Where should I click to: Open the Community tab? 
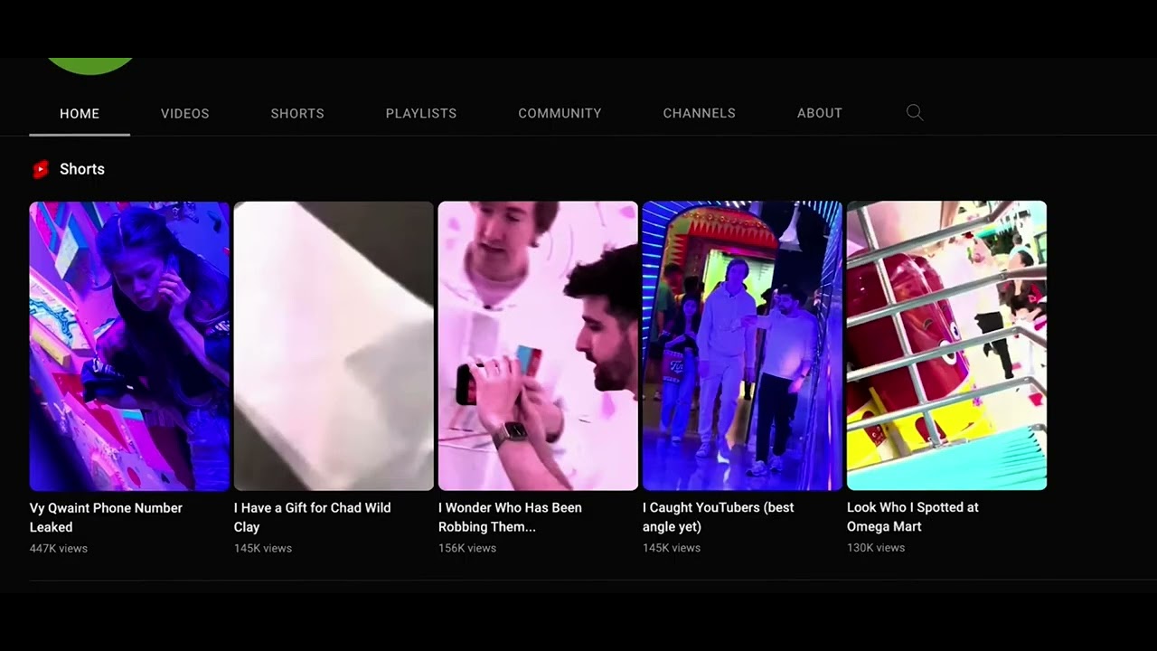(x=560, y=113)
